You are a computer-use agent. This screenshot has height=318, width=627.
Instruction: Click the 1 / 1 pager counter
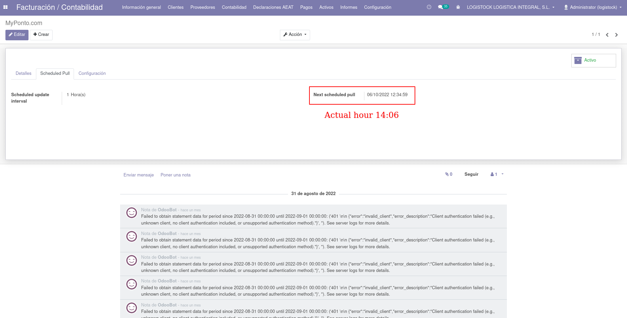click(x=596, y=35)
